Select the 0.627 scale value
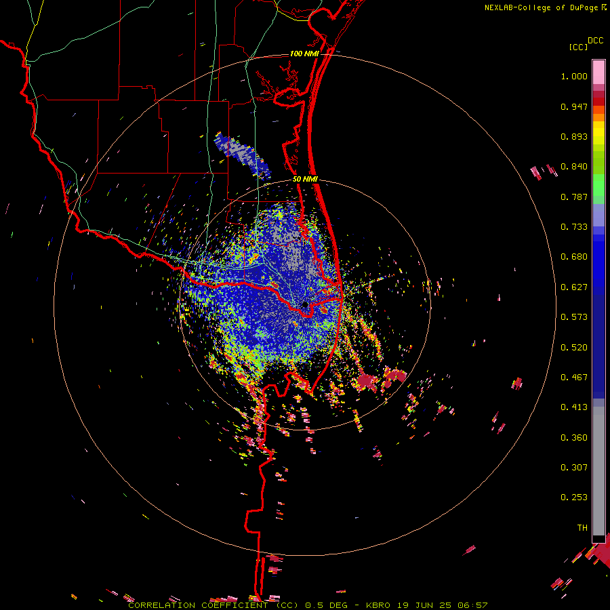This screenshot has width=610, height=610. coord(574,287)
